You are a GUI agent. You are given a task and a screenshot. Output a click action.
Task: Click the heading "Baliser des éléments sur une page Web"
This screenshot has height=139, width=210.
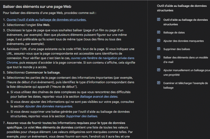[37, 7]
